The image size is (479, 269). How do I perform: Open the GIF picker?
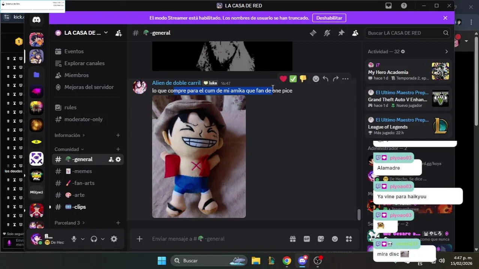pyautogui.click(x=307, y=239)
